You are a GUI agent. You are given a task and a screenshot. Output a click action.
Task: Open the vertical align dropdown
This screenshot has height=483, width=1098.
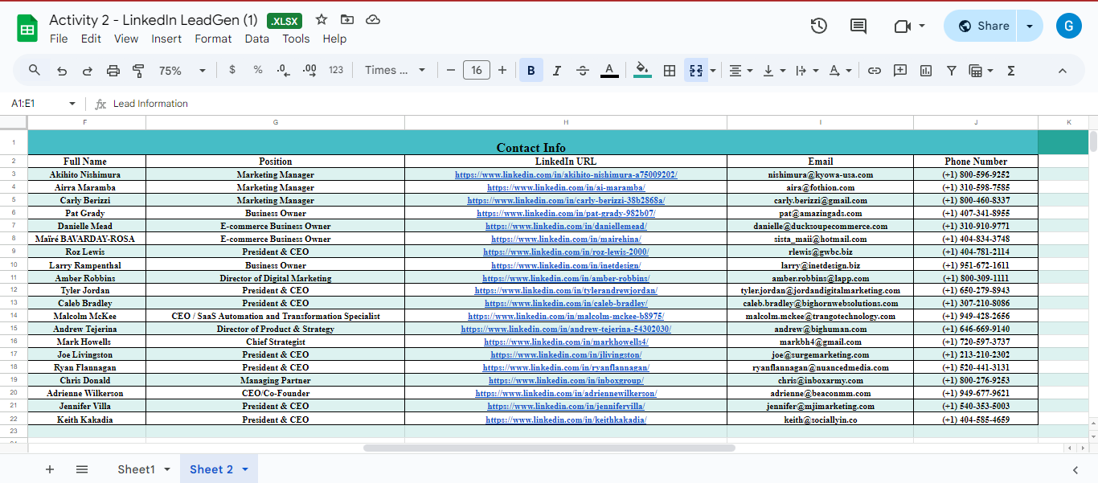773,71
